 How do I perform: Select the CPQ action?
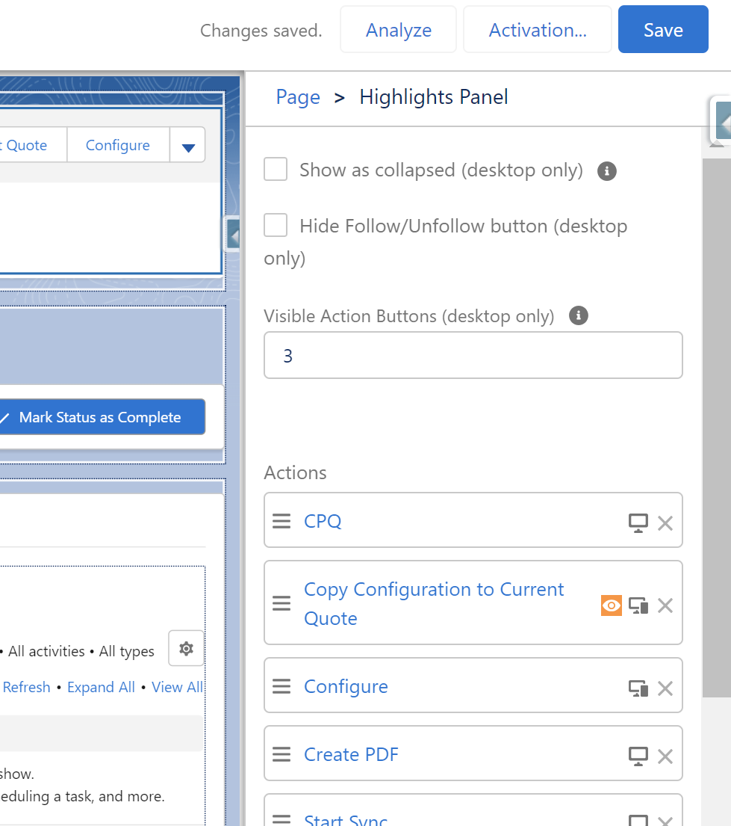[323, 521]
